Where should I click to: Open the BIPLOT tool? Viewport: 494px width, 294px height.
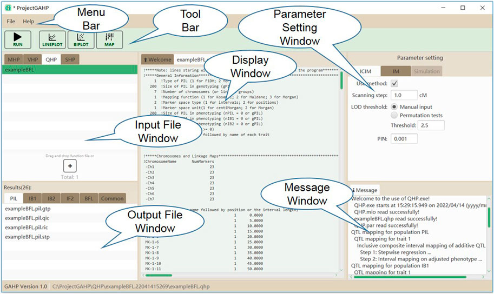[x=81, y=39]
